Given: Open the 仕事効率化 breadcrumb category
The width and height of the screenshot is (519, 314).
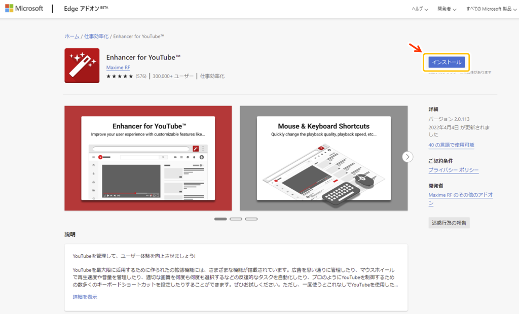Looking at the screenshot, I should (x=96, y=37).
